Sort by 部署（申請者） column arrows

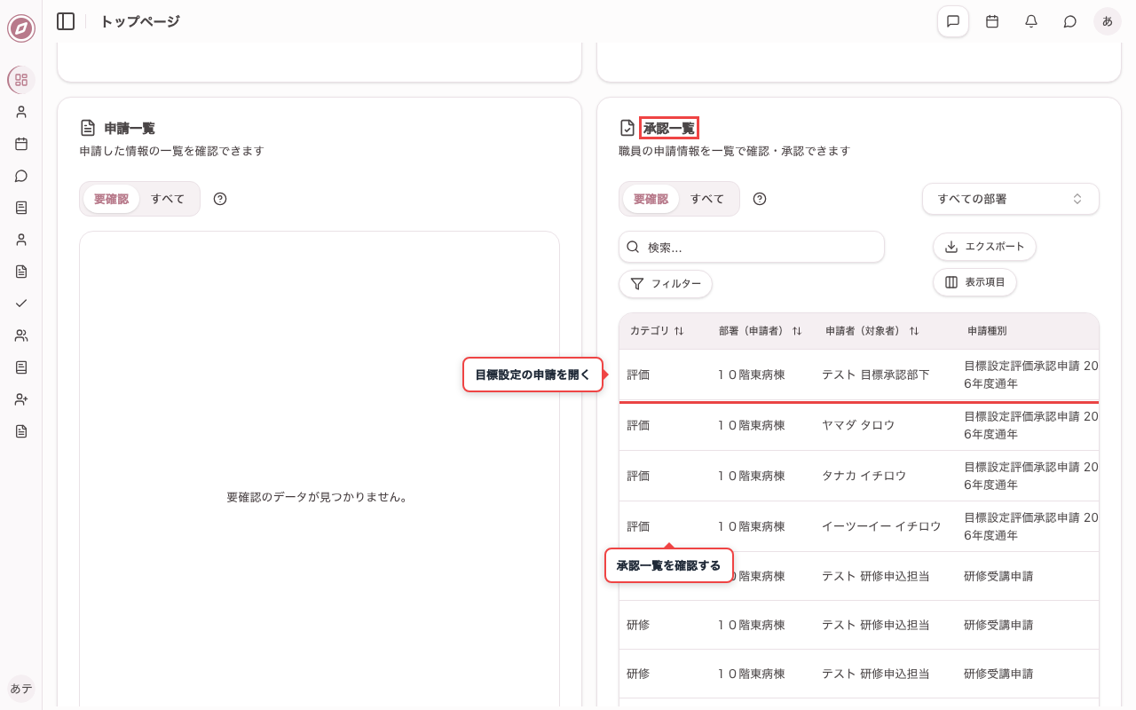click(797, 331)
